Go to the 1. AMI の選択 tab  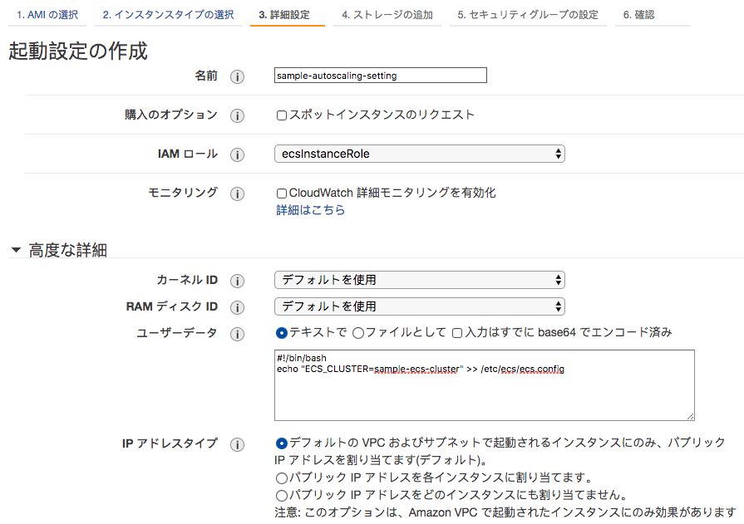pos(47,15)
